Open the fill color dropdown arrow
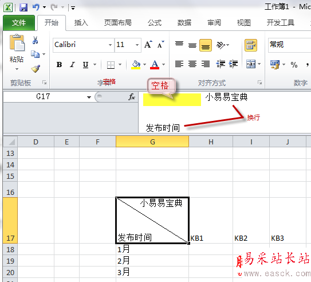 point(144,65)
